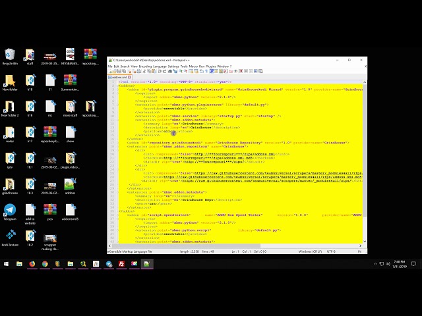
Task: Click the Save All toolbar icon
Action: (x=124, y=71)
